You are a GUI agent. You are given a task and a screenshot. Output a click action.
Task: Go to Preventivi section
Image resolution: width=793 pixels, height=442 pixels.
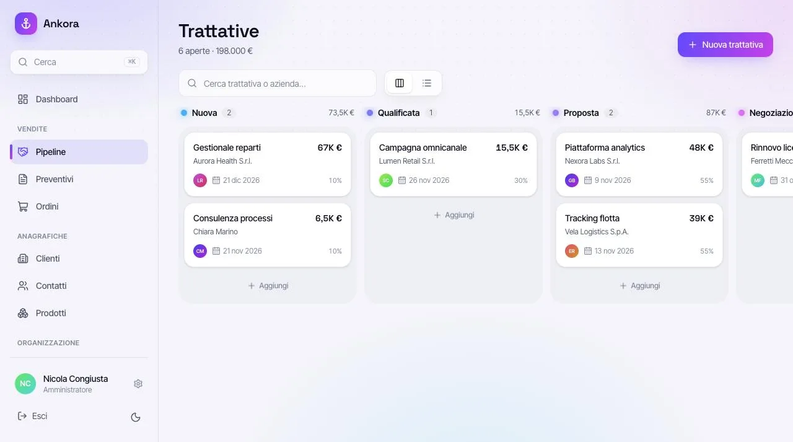79,179
